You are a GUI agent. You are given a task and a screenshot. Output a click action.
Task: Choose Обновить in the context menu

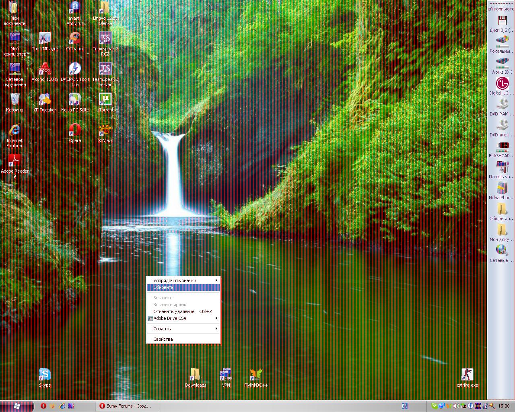(183, 287)
